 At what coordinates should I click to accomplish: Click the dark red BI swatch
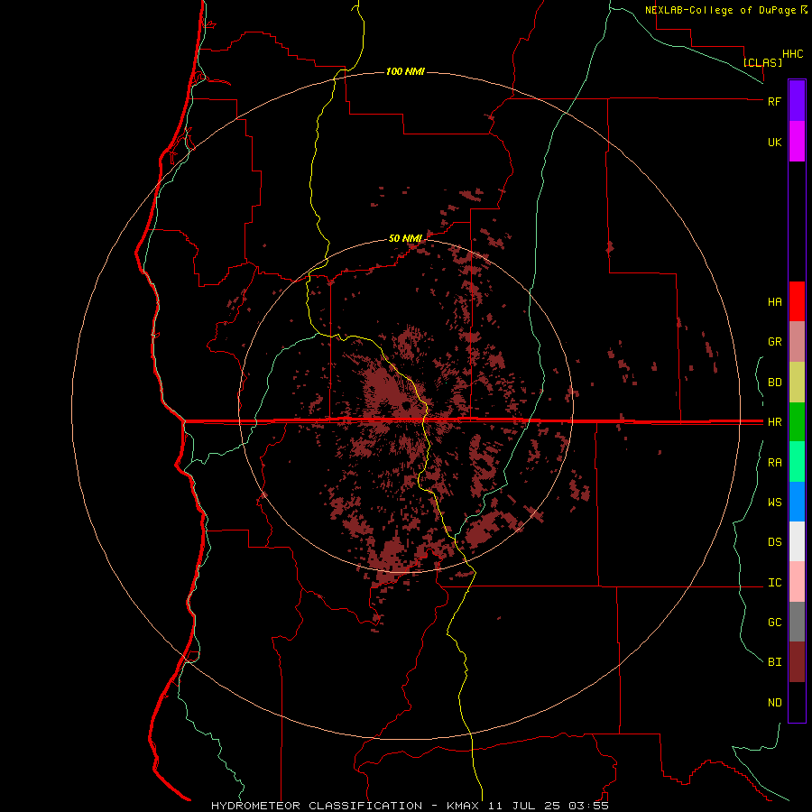point(797,662)
